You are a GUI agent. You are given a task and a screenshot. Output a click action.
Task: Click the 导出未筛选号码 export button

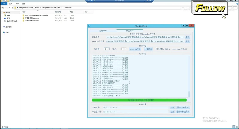click(183, 112)
